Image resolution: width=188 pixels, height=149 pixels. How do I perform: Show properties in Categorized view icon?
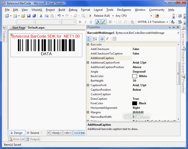[x=89, y=39]
